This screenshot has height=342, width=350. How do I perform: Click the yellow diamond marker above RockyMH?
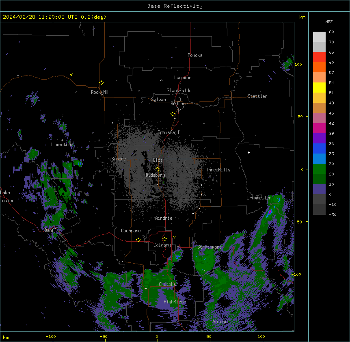[102, 83]
